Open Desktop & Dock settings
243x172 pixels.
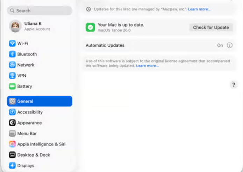point(34,155)
